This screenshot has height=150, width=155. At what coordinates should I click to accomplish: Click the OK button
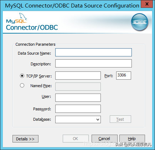(76, 139)
